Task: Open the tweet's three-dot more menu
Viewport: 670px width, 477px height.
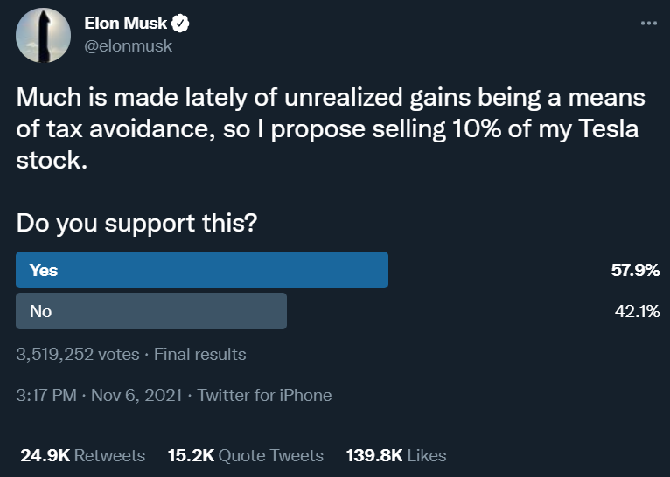Action: [648, 24]
